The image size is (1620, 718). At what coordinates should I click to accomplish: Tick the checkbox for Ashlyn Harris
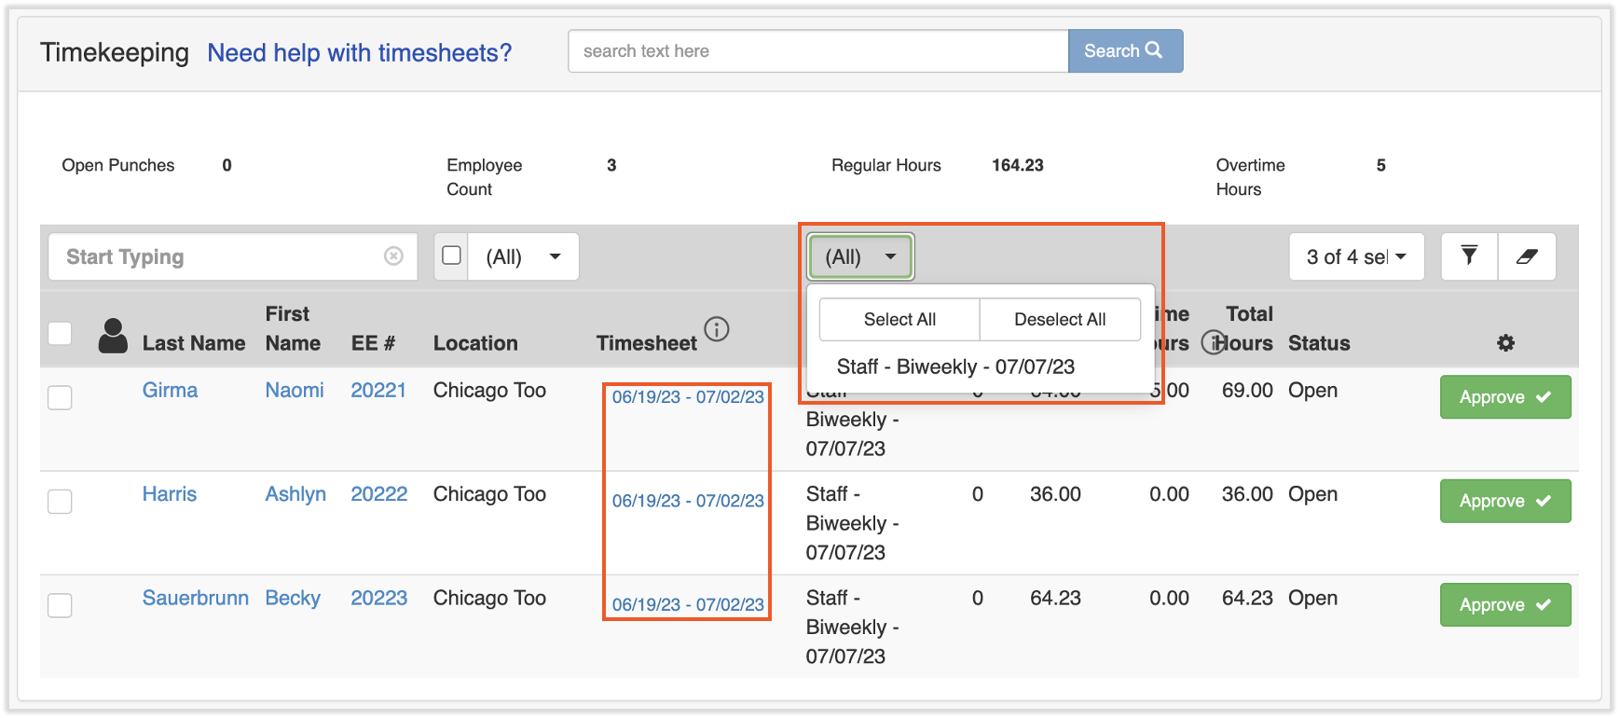click(61, 502)
